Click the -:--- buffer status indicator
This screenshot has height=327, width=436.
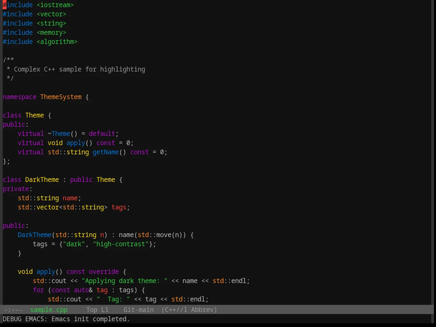13,310
